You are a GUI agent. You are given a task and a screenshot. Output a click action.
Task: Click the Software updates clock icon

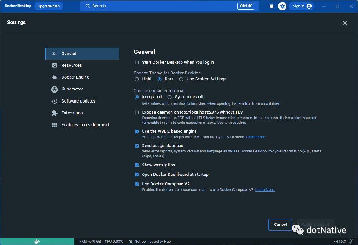pos(54,101)
